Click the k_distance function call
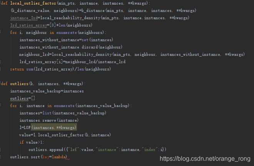The height and width of the screenshot is (166, 254). pos(93,10)
